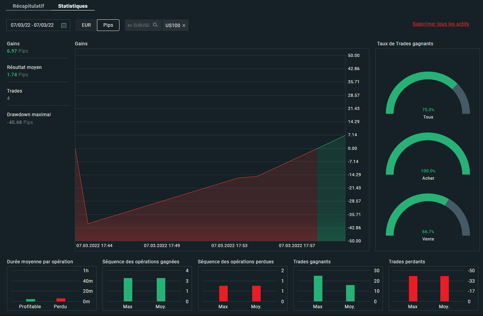483x316 pixels.
Task: Remove the US100 asset filter chip
Action: 184,26
